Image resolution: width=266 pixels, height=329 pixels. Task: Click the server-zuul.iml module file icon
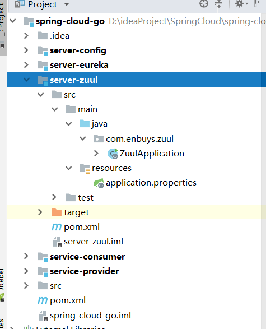click(57, 242)
